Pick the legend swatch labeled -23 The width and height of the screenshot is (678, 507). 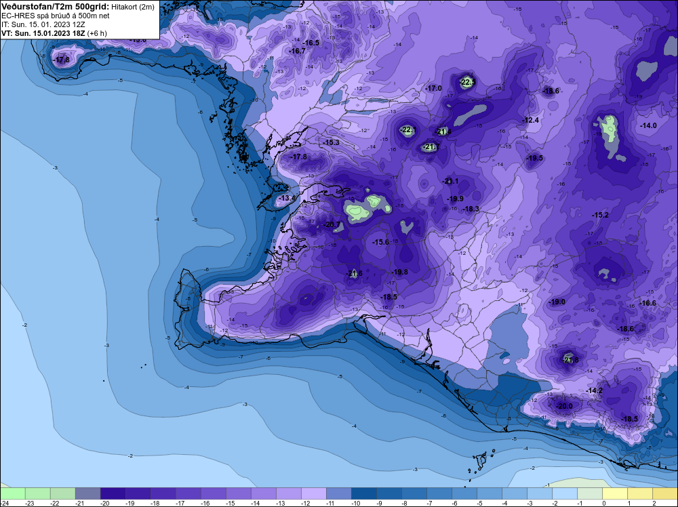(x=37, y=493)
